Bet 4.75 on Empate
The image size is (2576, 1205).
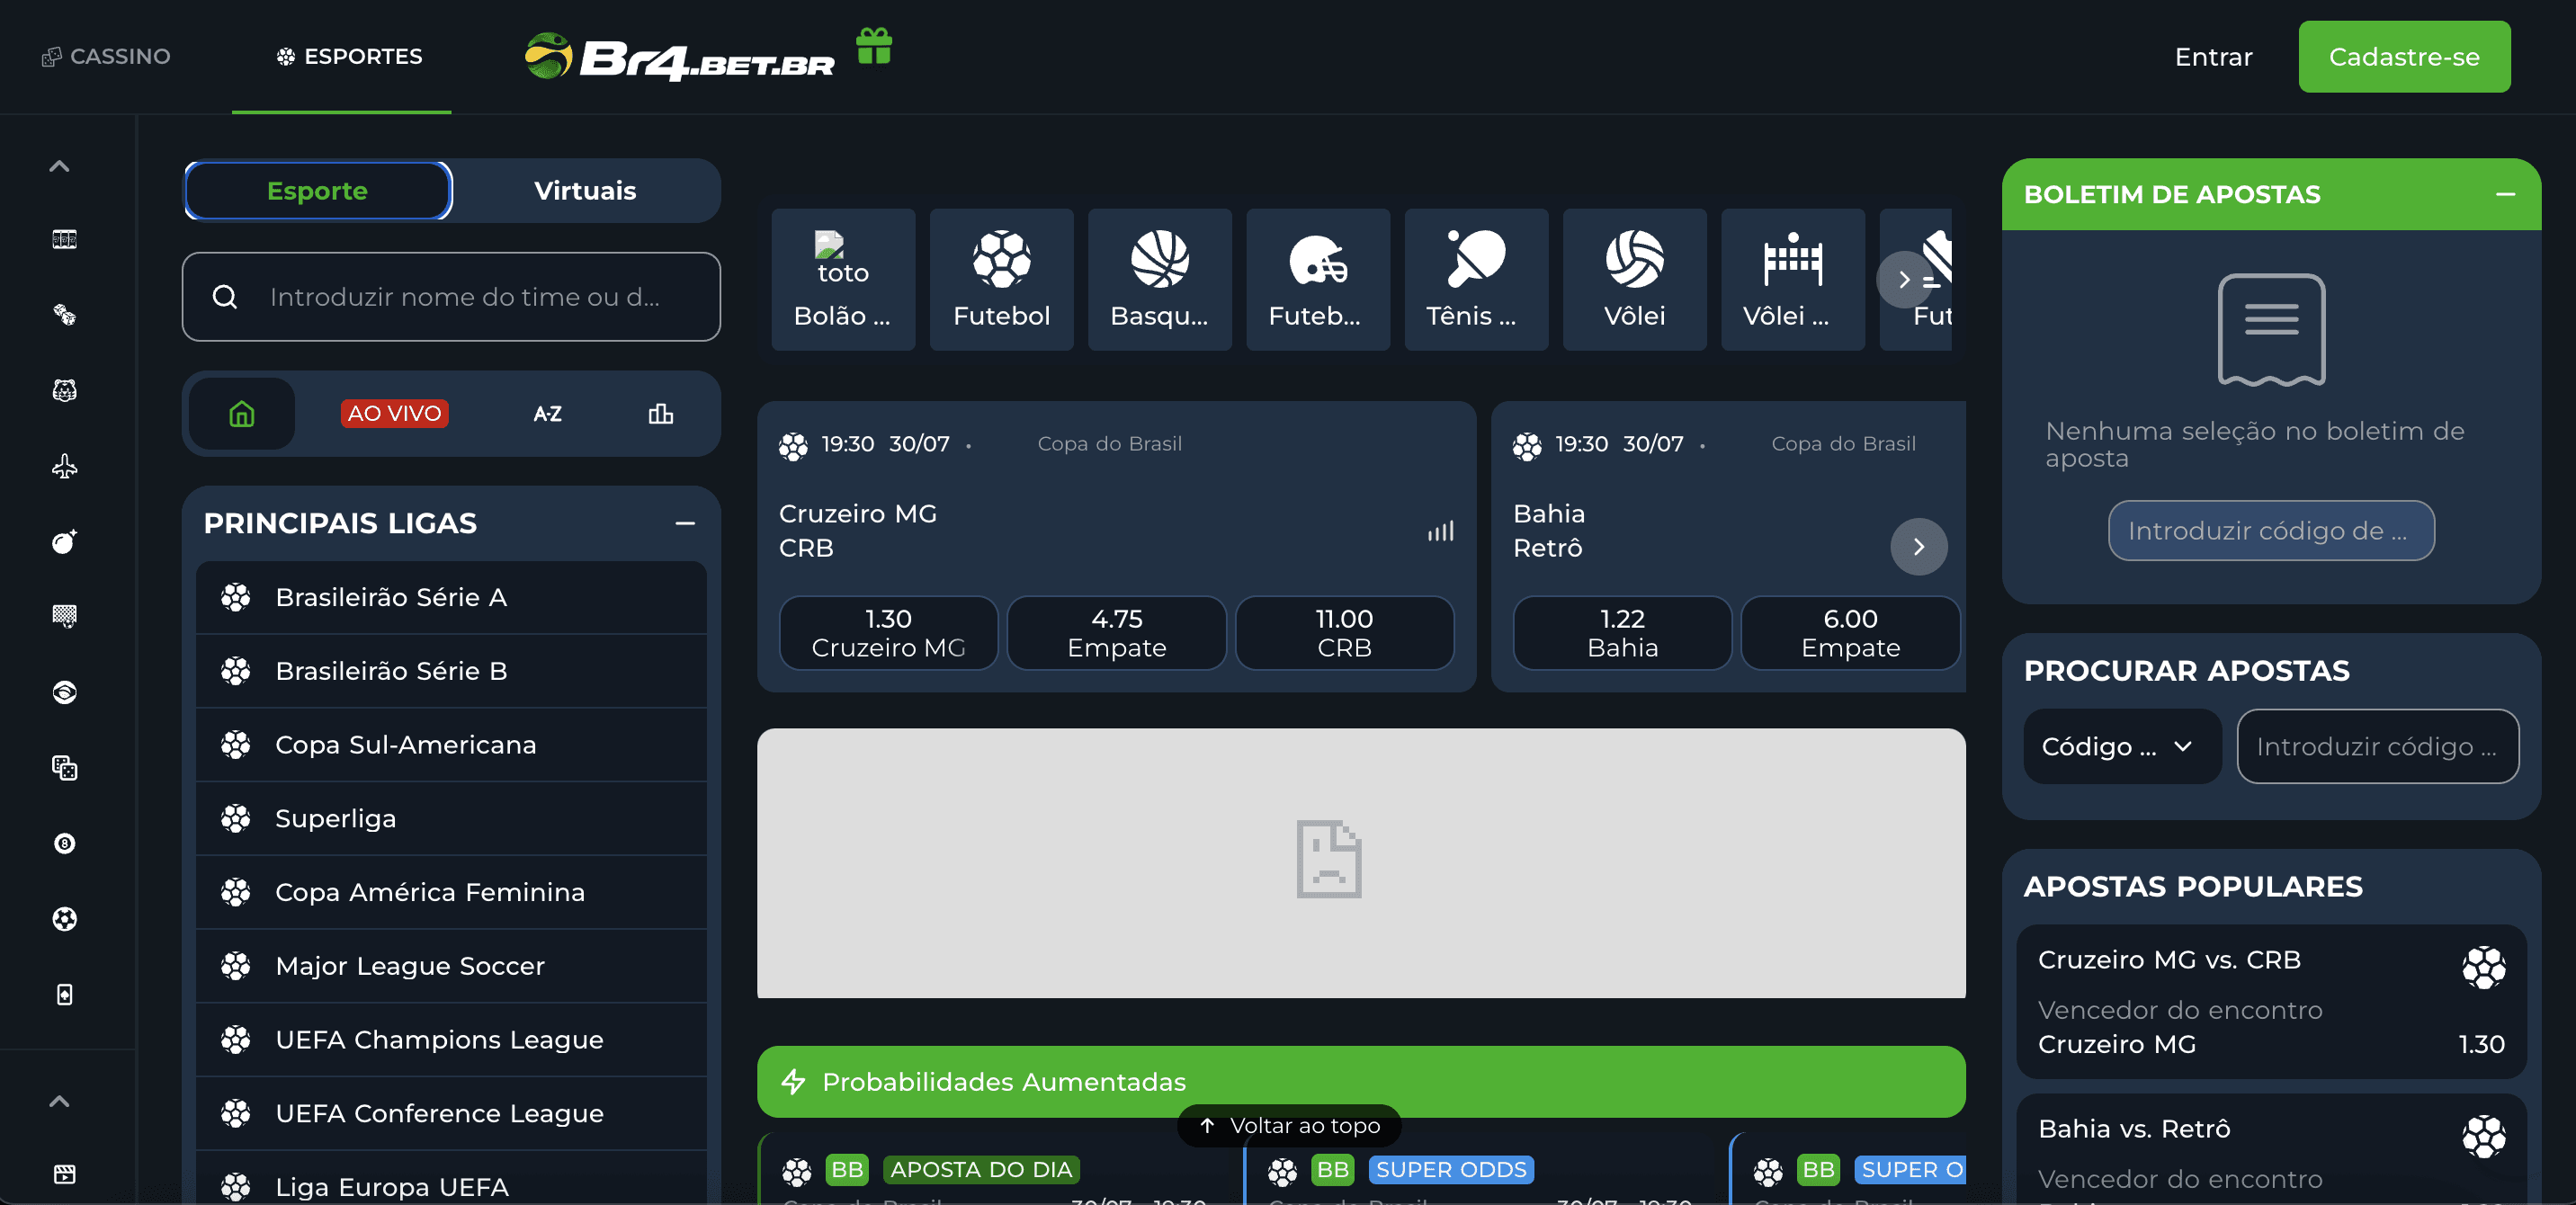tap(1116, 633)
